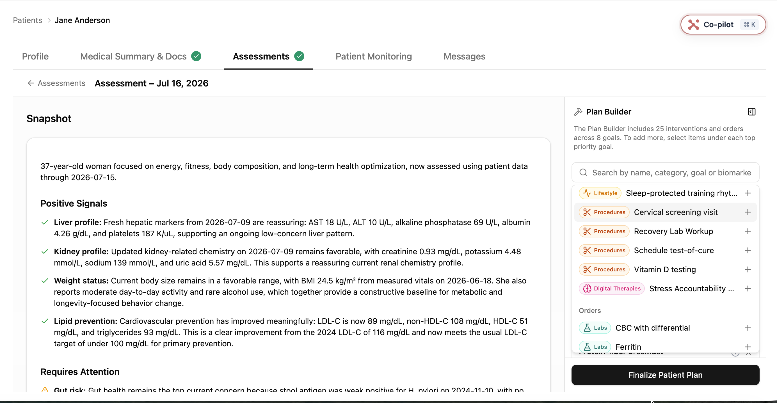Click Labs tag beside CBC with differential
This screenshot has width=777, height=403.
(x=595, y=328)
